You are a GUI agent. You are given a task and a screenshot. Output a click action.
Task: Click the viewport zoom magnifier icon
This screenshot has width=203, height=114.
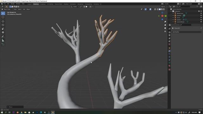pos(165,22)
